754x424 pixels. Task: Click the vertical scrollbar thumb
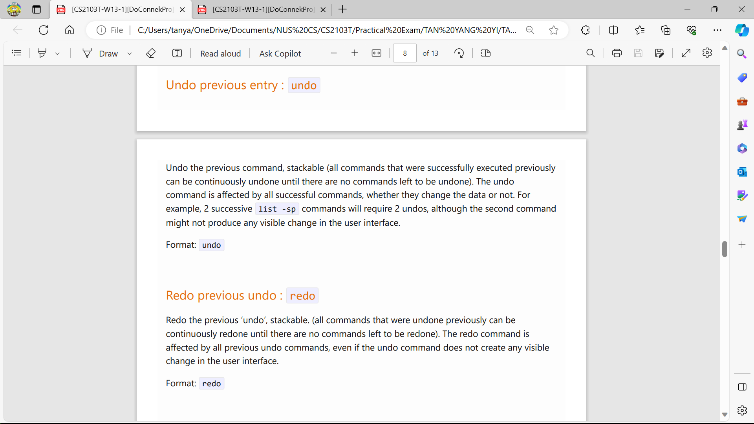[725, 249]
